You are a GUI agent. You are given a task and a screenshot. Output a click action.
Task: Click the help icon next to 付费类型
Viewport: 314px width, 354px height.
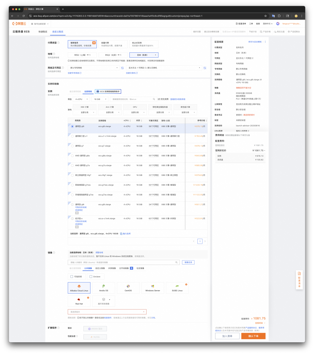[58, 43]
